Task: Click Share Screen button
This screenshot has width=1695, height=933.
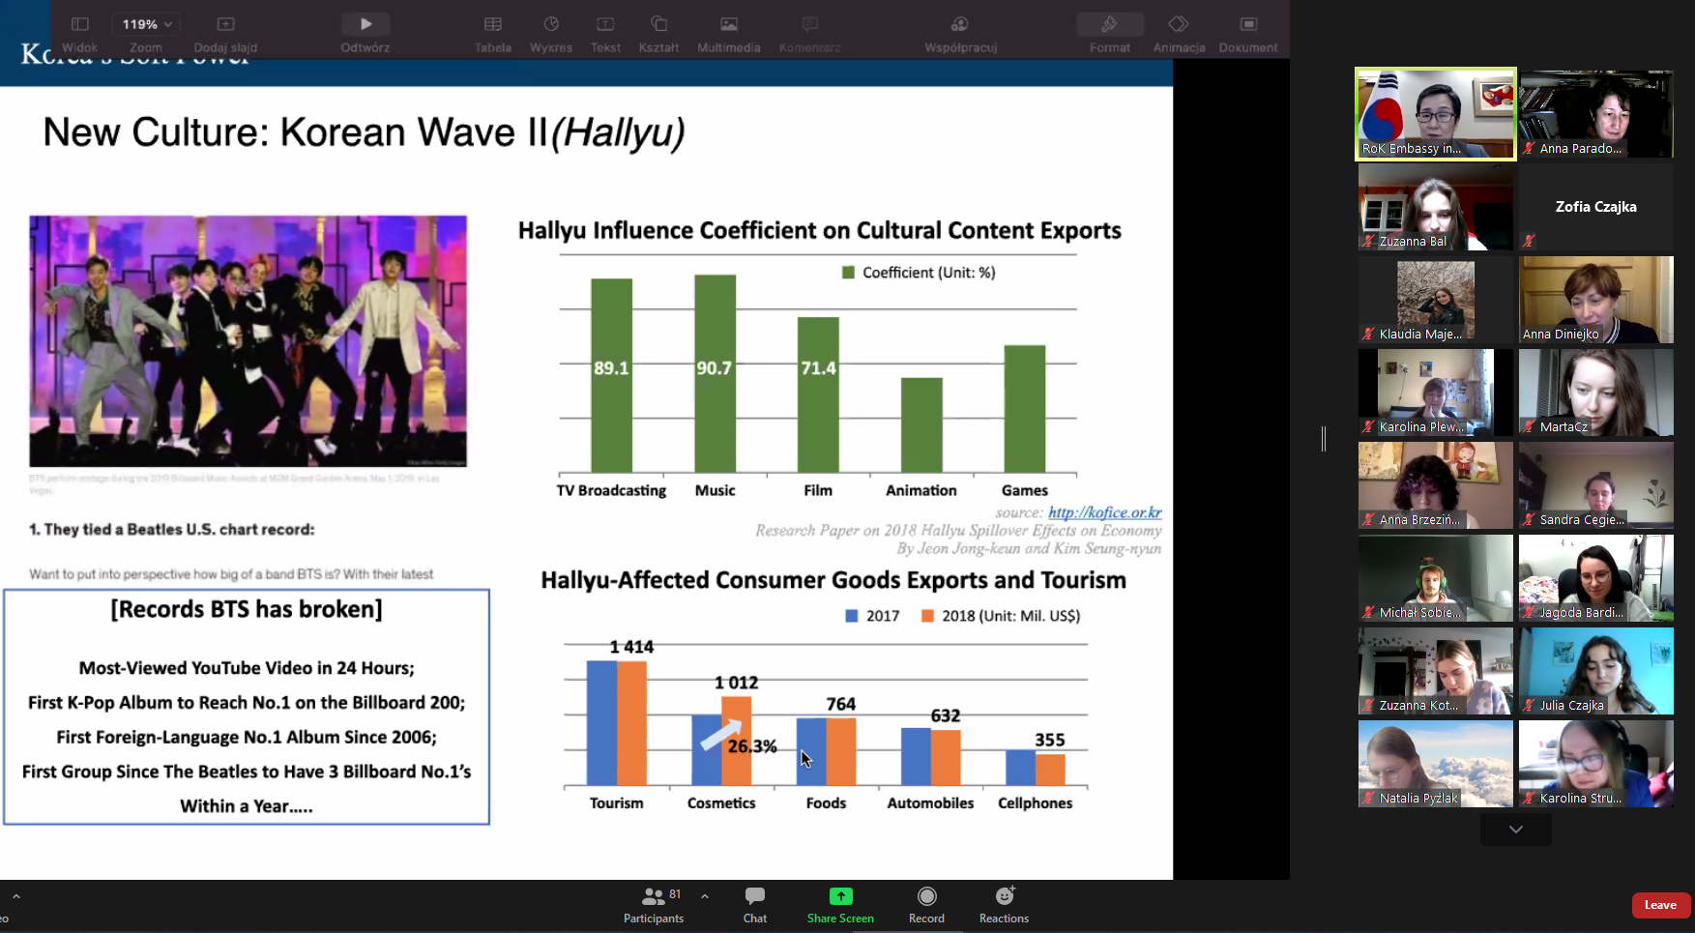Action: (840, 905)
